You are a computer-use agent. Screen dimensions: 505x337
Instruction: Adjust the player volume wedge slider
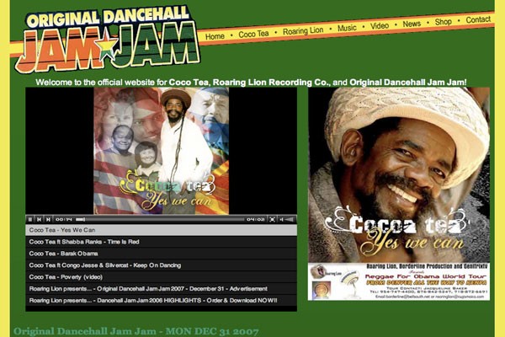pyautogui.click(x=290, y=219)
